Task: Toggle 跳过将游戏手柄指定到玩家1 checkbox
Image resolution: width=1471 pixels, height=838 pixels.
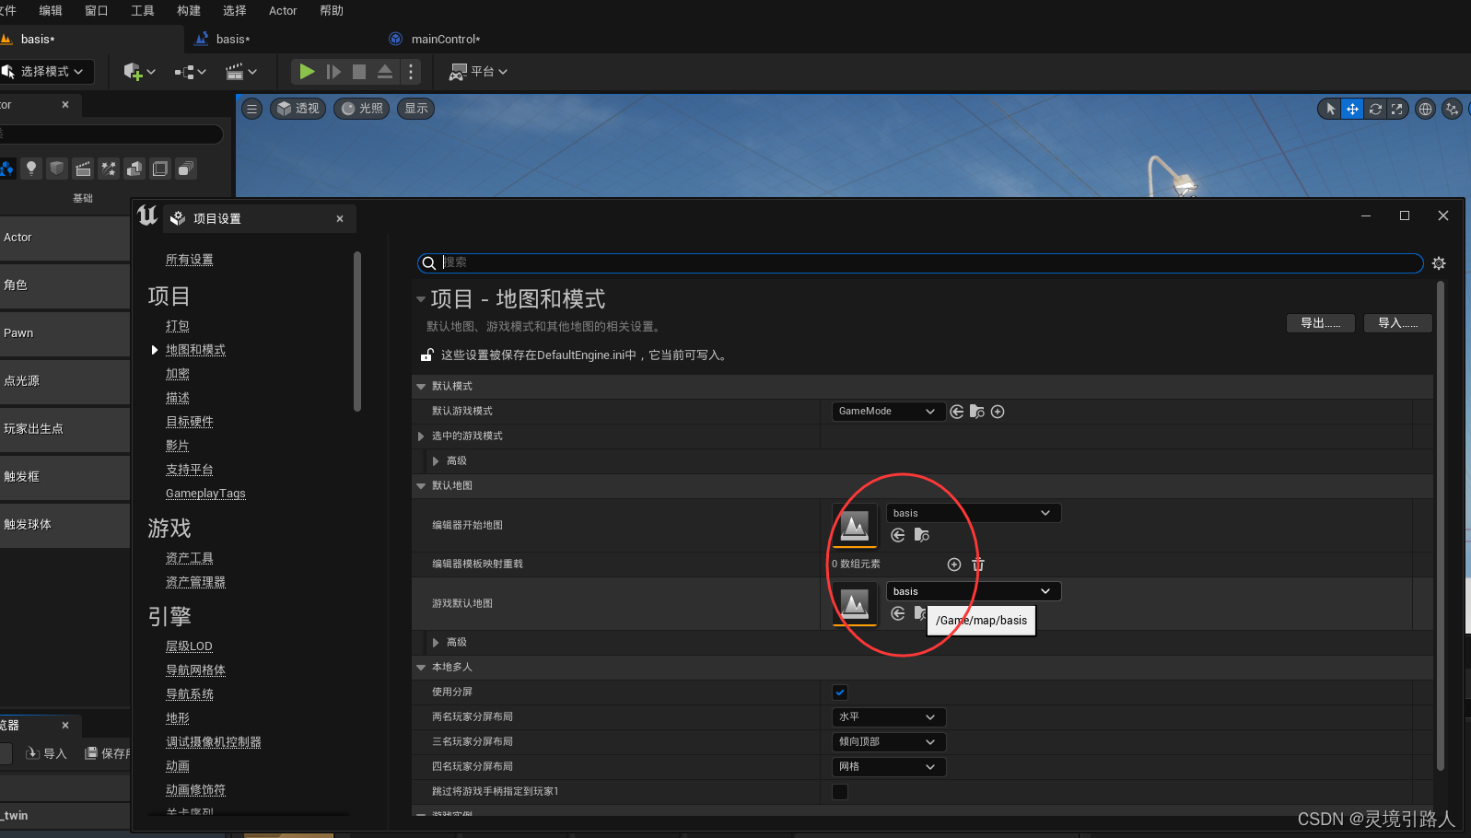Action: pos(840,792)
